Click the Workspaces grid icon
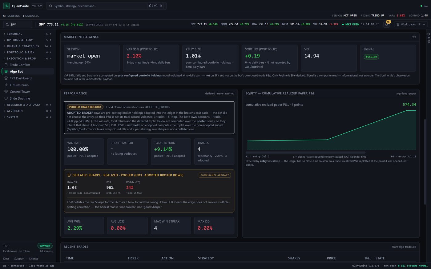The height and width of the screenshot is (269, 431). tap(398, 24)
